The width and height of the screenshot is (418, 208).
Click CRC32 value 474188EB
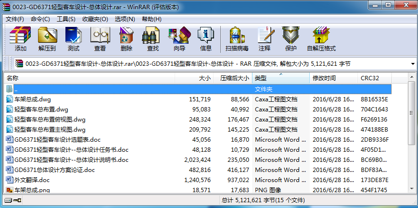click(x=374, y=130)
